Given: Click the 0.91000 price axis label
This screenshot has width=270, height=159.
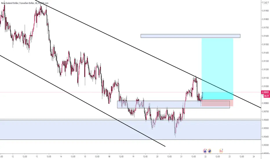Looking at the screenshot, I should [265, 86].
